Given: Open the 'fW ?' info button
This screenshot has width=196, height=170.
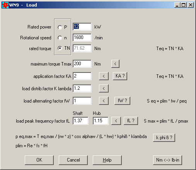Looking at the screenshot, I should (122, 101).
